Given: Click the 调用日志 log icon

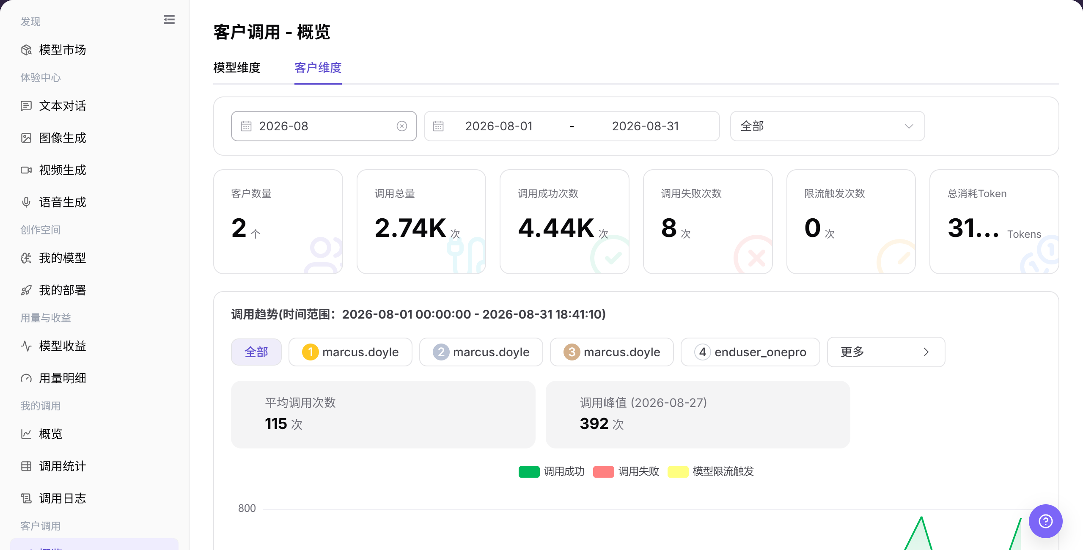Looking at the screenshot, I should coord(26,498).
